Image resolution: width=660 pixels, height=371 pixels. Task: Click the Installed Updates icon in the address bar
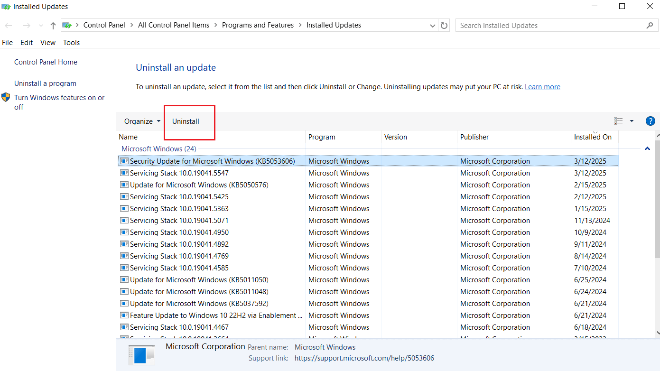point(67,25)
